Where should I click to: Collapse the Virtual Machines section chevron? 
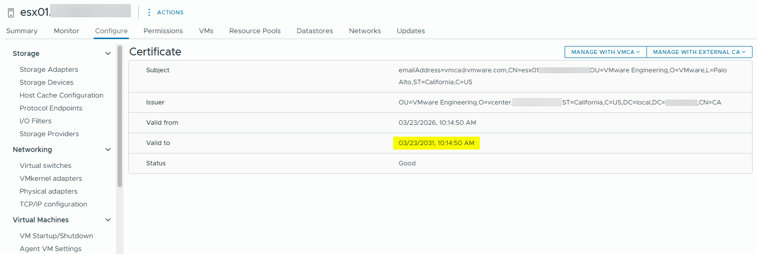pos(108,220)
